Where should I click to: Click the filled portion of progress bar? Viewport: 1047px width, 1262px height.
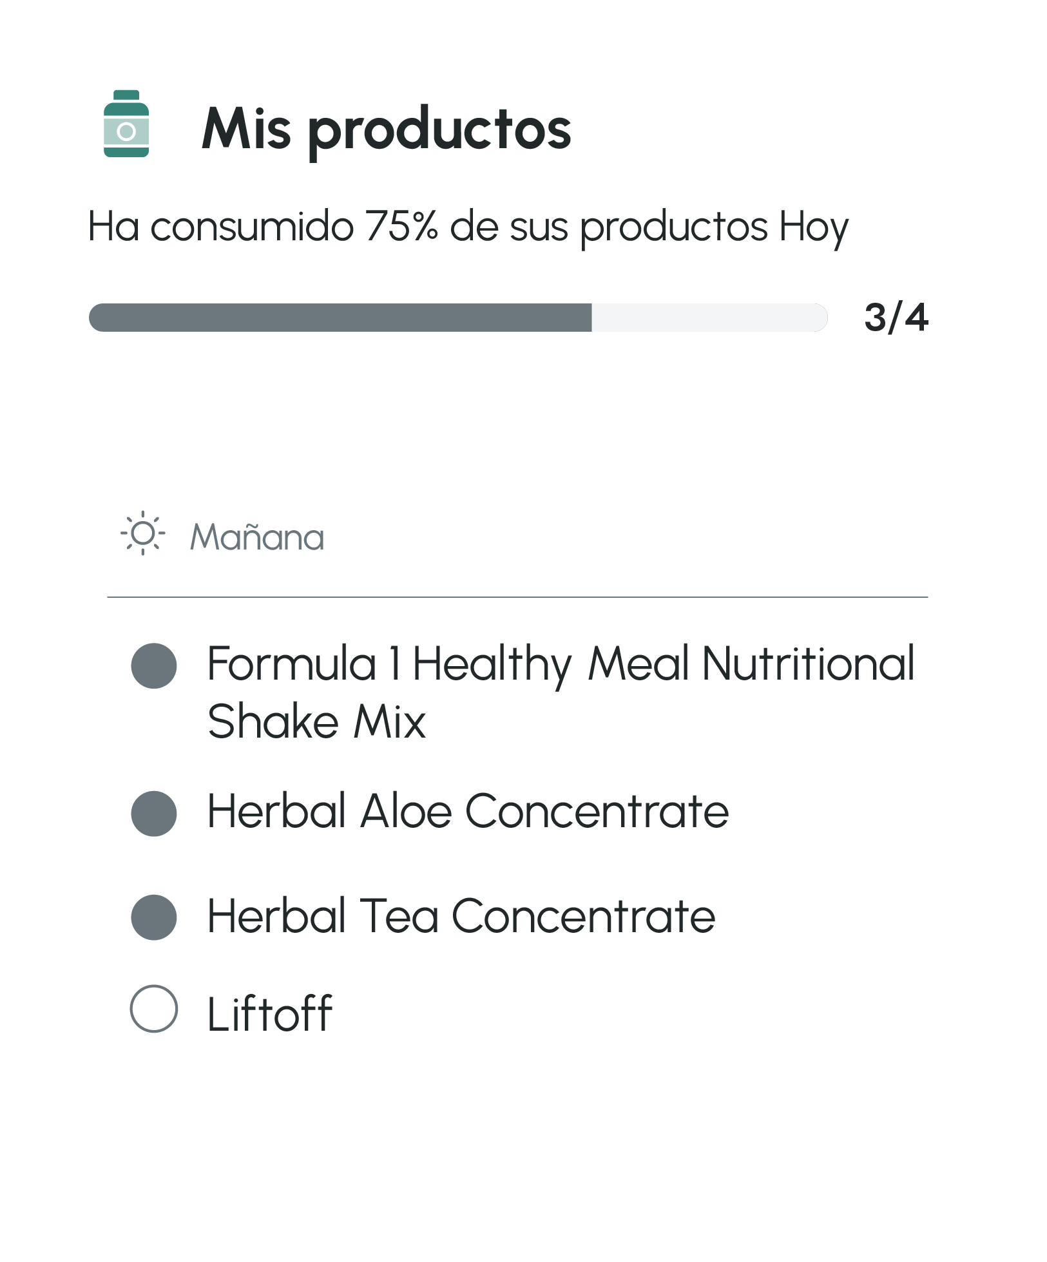340,318
